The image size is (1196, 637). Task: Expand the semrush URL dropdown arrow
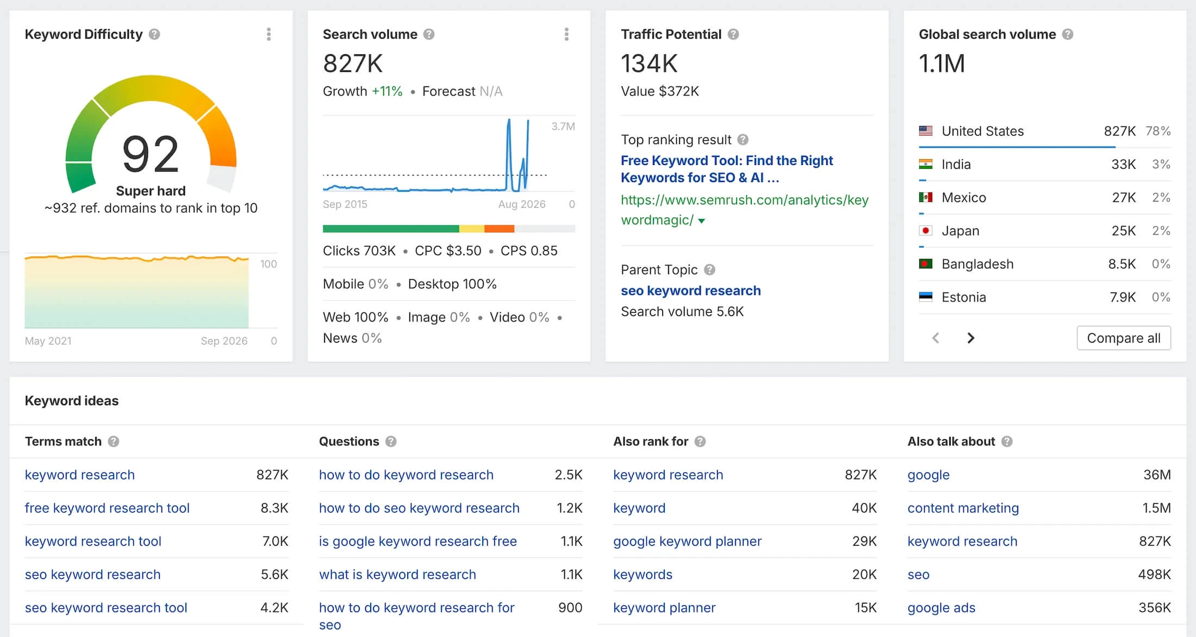[x=701, y=220]
